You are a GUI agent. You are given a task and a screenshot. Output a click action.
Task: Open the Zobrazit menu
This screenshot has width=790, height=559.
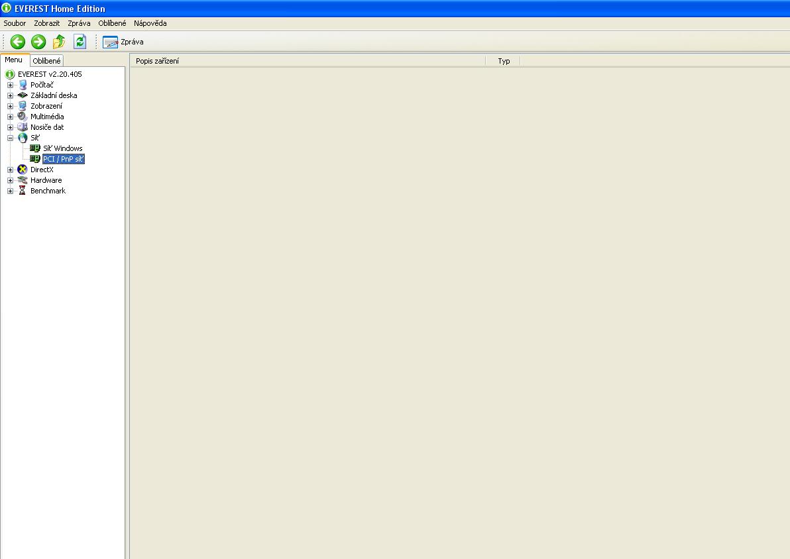47,23
